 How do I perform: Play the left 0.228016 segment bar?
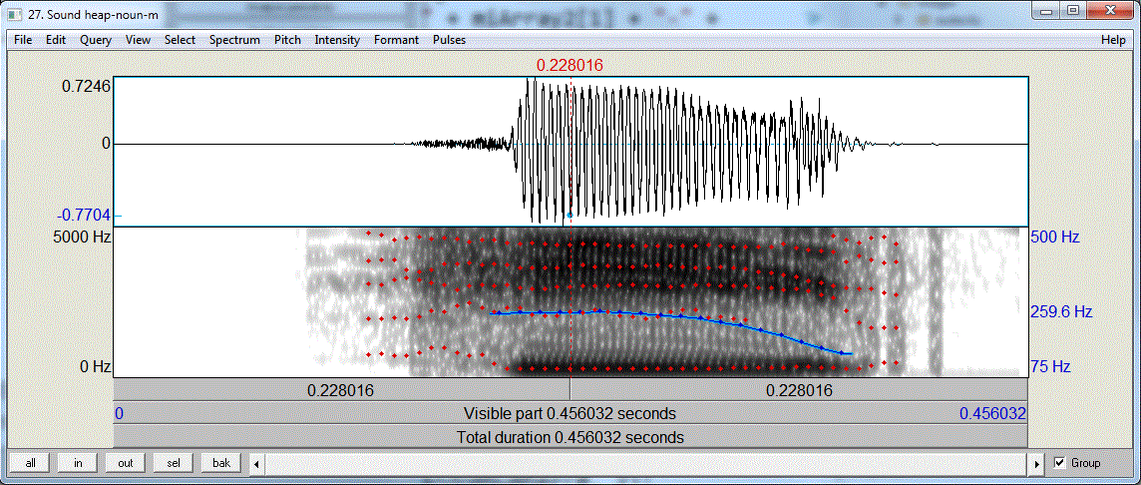(341, 390)
